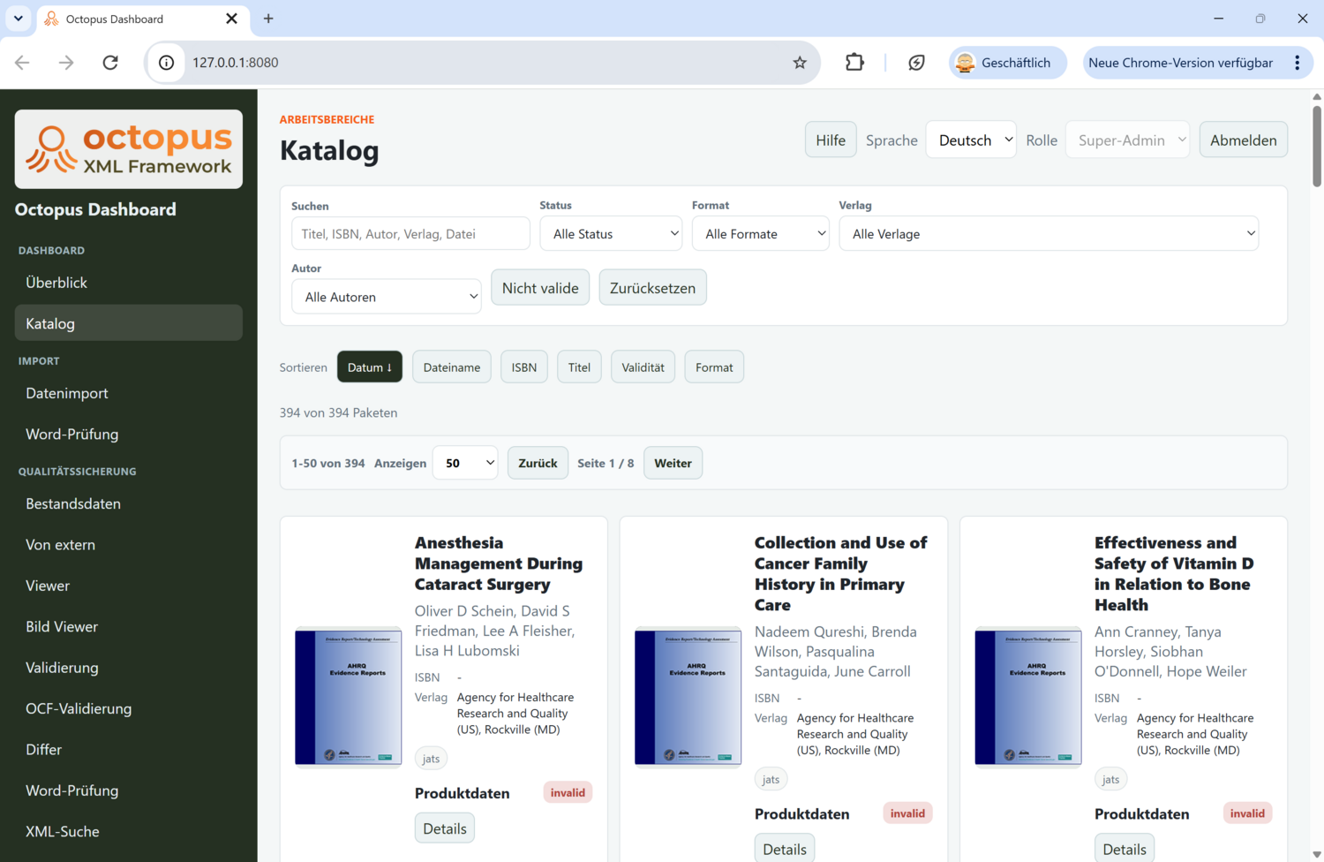
Task: Open Bild Viewer in the sidebar
Action: pos(129,626)
